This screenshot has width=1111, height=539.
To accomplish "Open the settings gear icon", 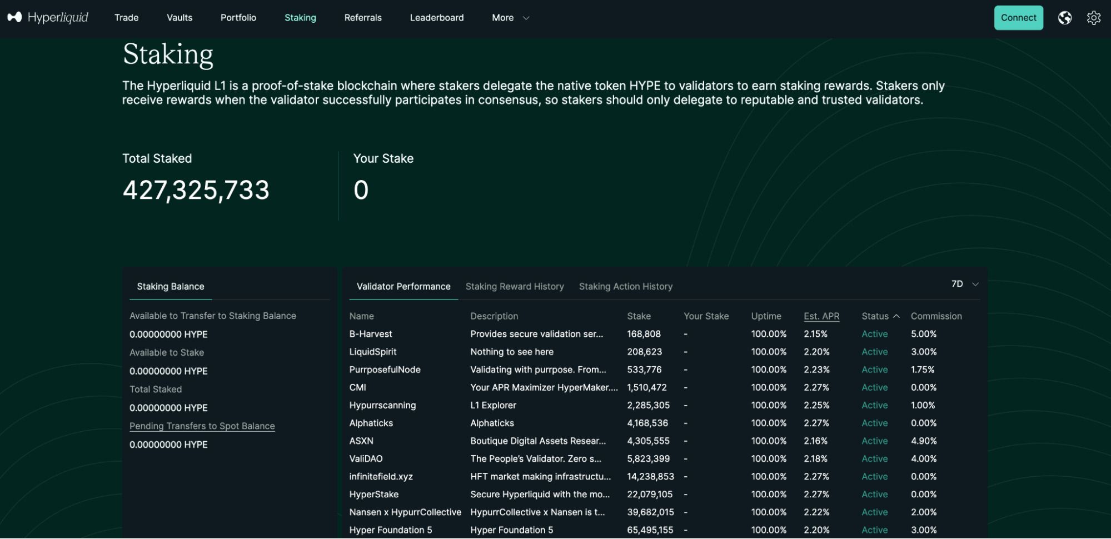I will tap(1093, 18).
